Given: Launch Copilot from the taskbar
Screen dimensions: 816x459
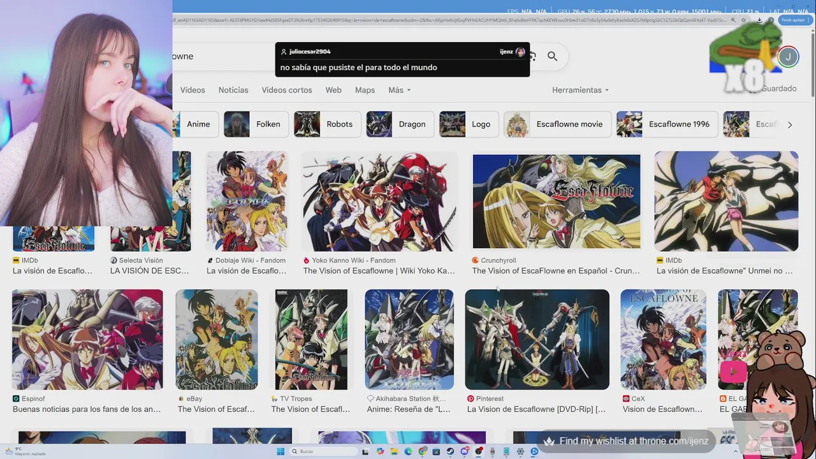Looking at the screenshot, I should [x=380, y=451].
